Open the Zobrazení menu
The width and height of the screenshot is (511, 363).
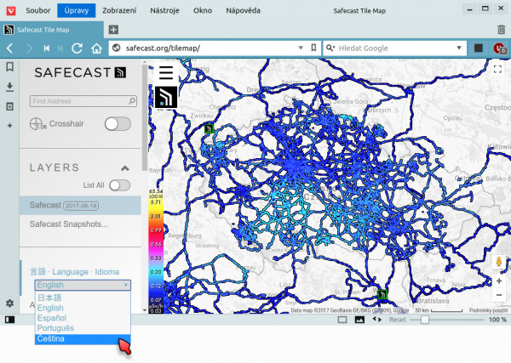119,11
